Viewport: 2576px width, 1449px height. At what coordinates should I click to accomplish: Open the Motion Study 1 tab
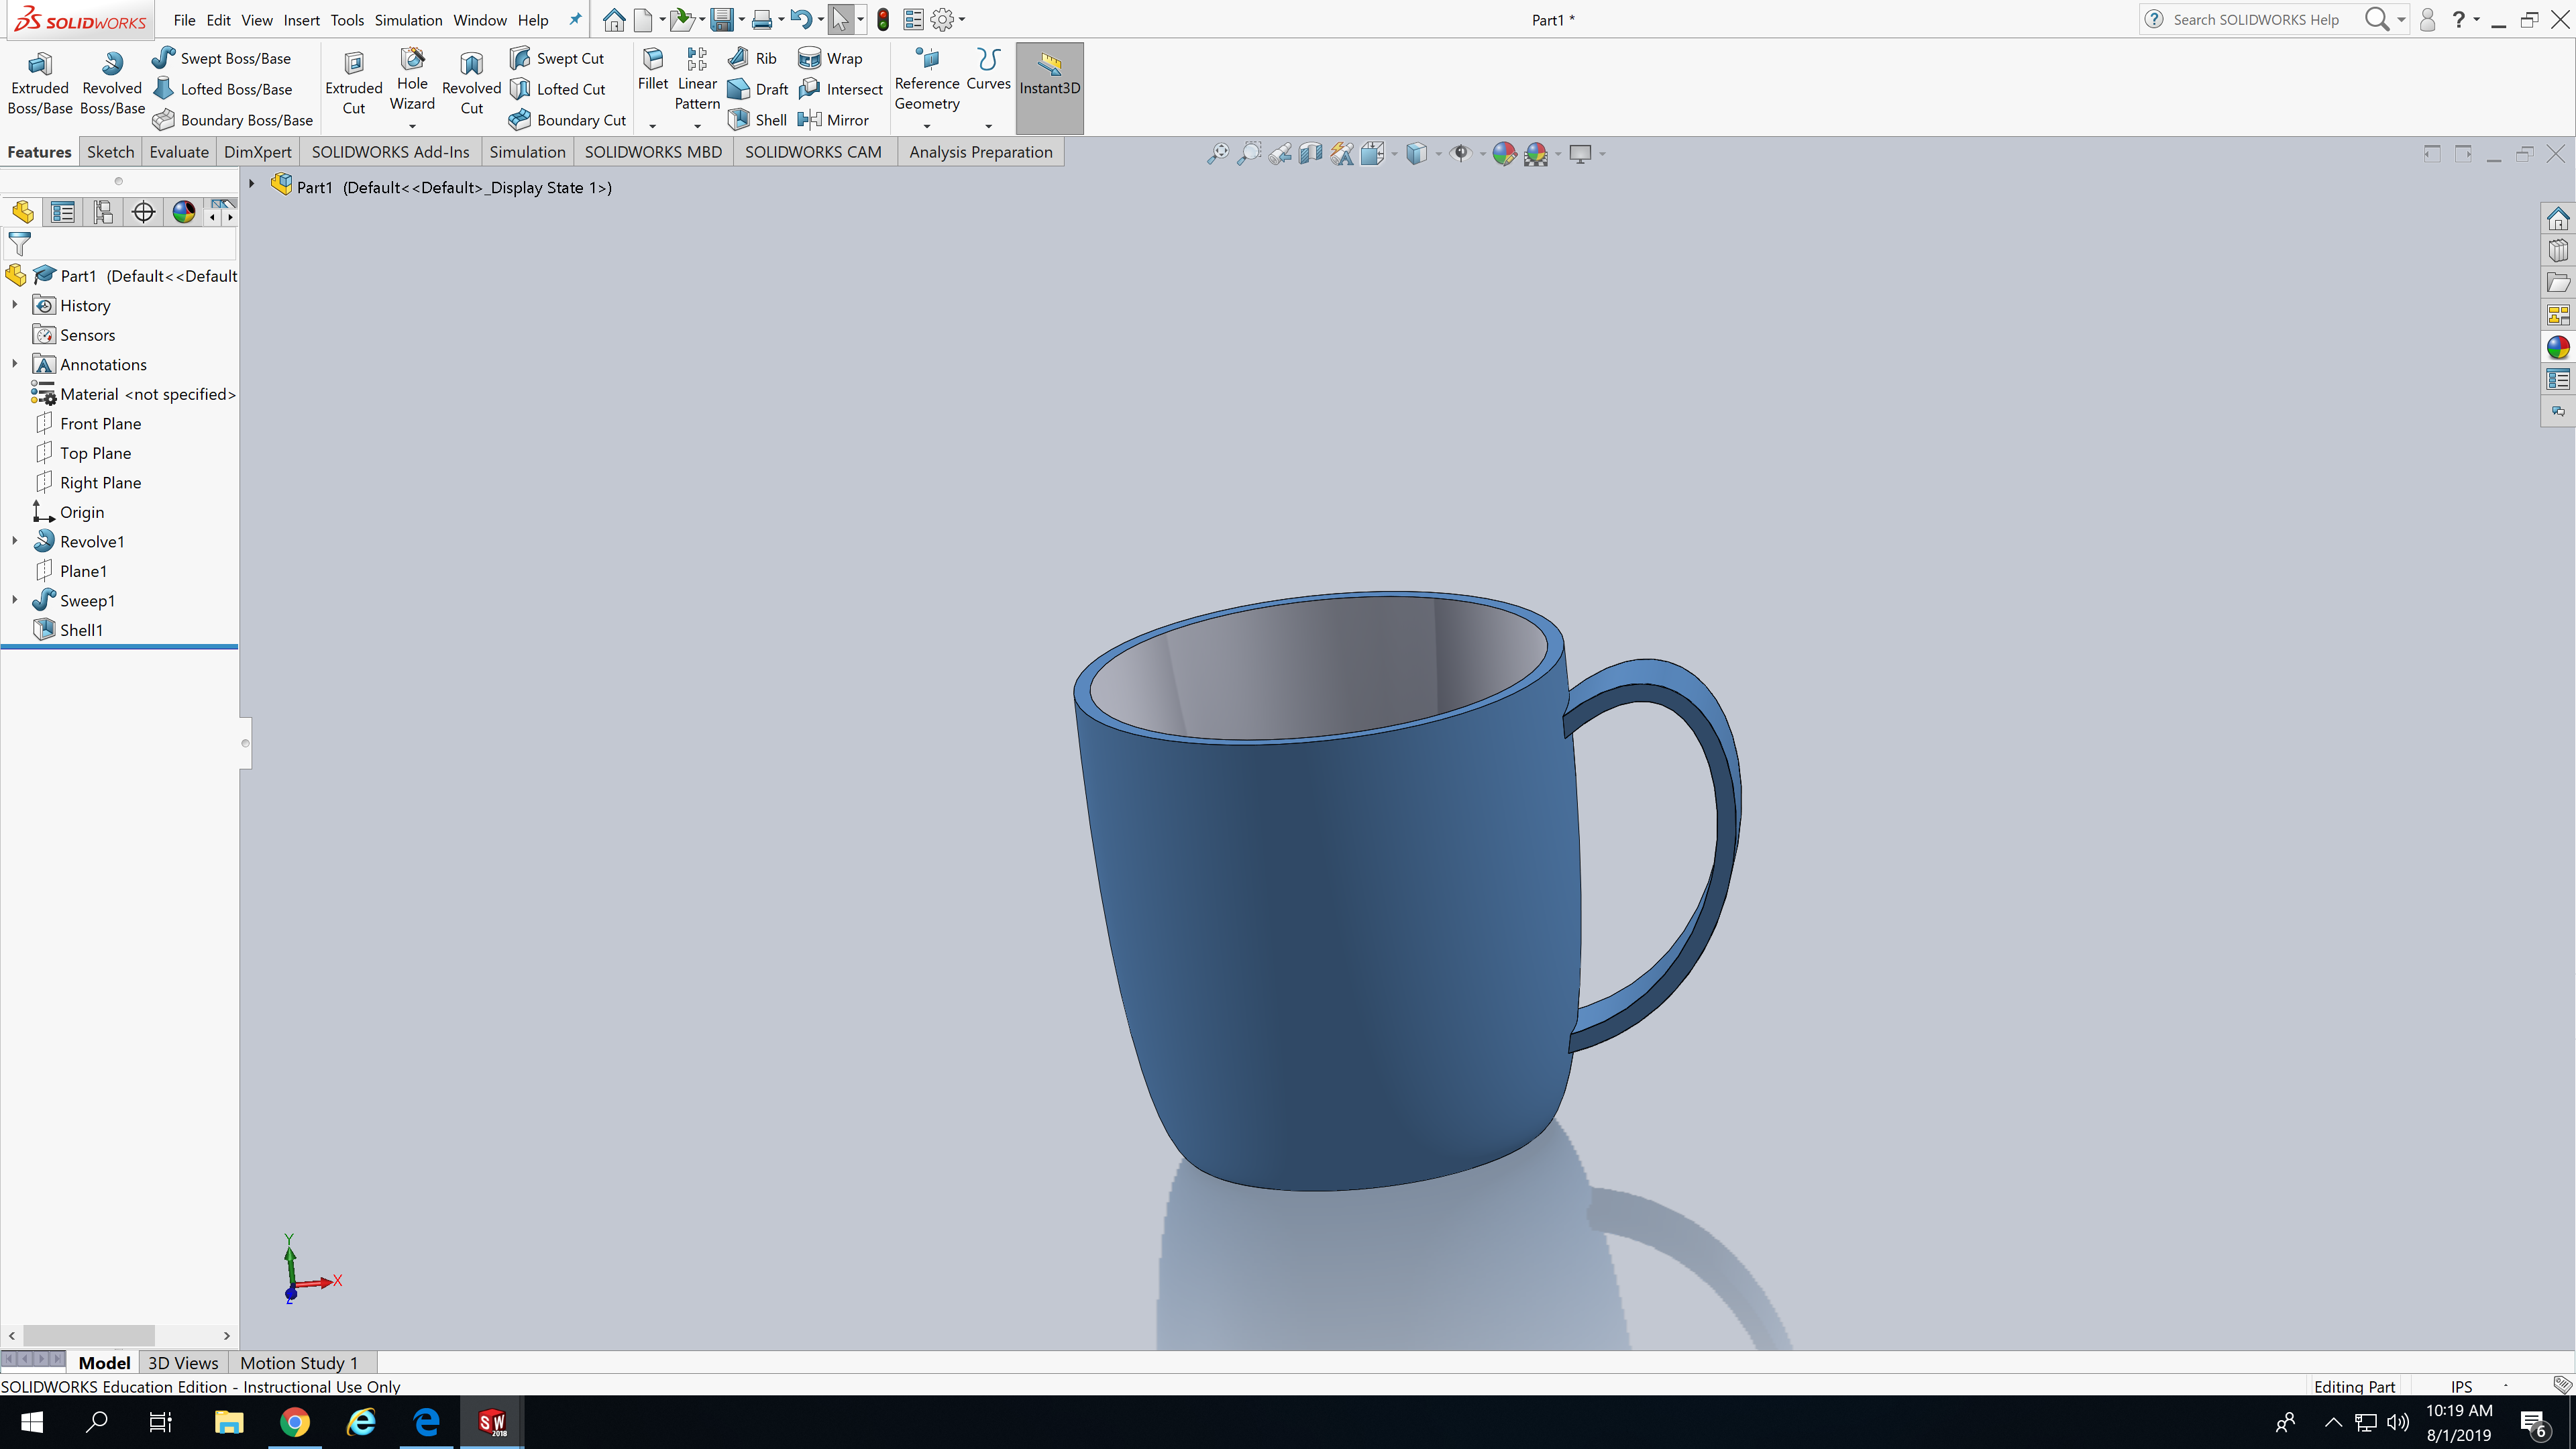[x=298, y=1363]
